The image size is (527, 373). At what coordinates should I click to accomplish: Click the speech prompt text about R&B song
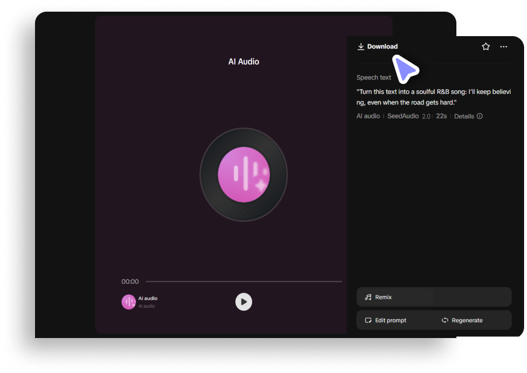pos(434,97)
